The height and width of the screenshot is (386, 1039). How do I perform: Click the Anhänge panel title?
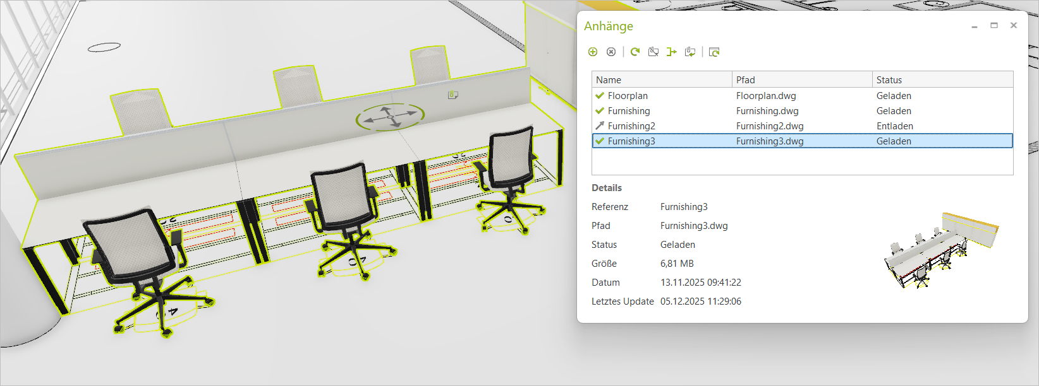(x=609, y=26)
